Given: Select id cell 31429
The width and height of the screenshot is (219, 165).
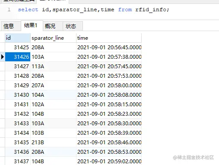Looking at the screenshot, I should click(18, 86).
